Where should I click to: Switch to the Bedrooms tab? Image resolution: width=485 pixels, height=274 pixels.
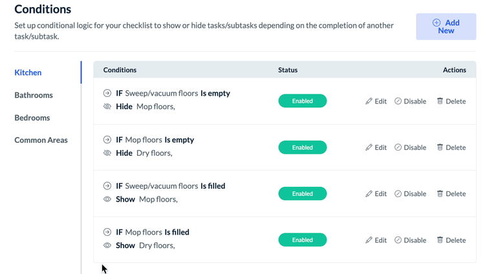(32, 118)
